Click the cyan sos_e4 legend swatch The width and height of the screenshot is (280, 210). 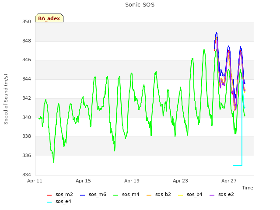[x=49, y=202]
